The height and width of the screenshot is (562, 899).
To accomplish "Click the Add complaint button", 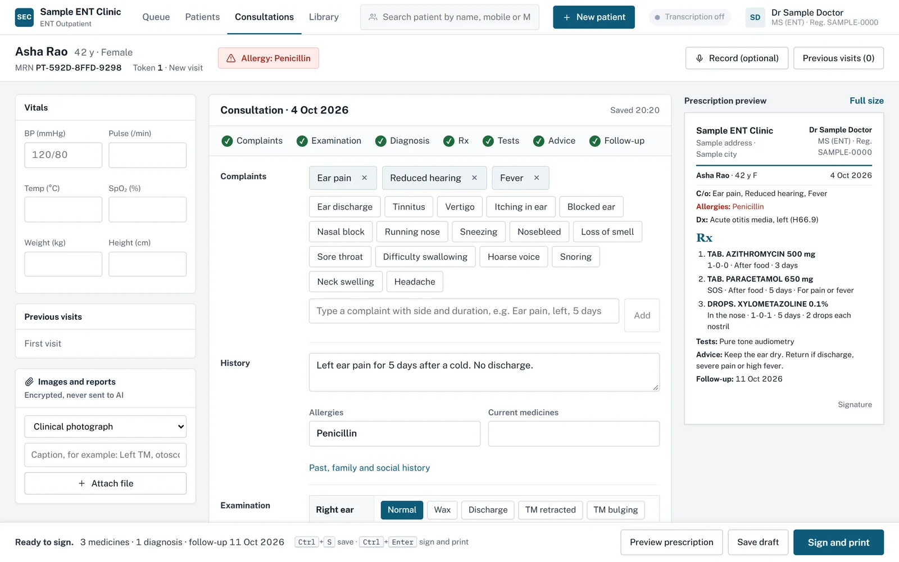I will coord(642,315).
